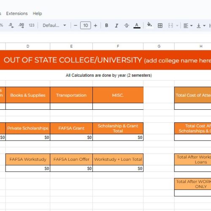Viewport: 211px width, 211px height.
Task: Select column F header
Action: click(118, 46)
